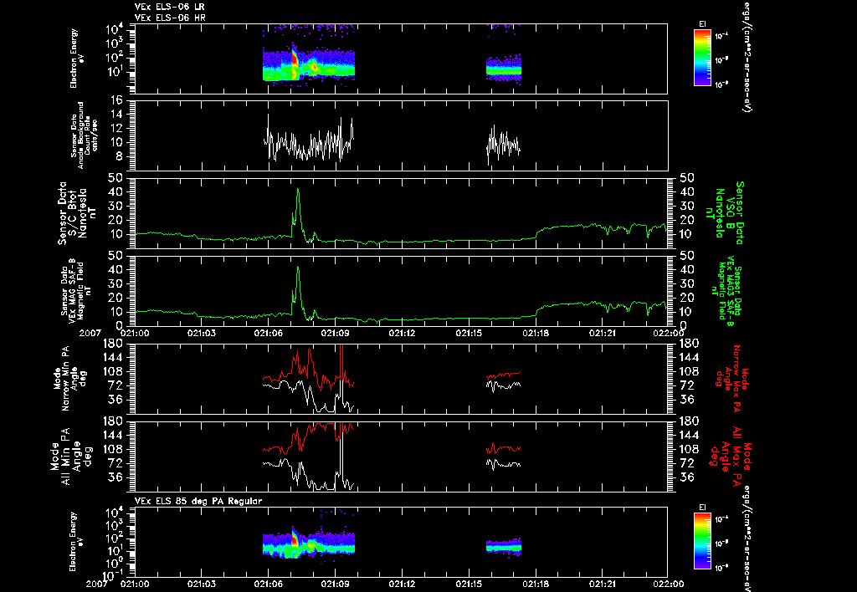This screenshot has width=857, height=592.
Task: Click the '021:12' label under the MAG SAF-B panel
Action: [402, 333]
